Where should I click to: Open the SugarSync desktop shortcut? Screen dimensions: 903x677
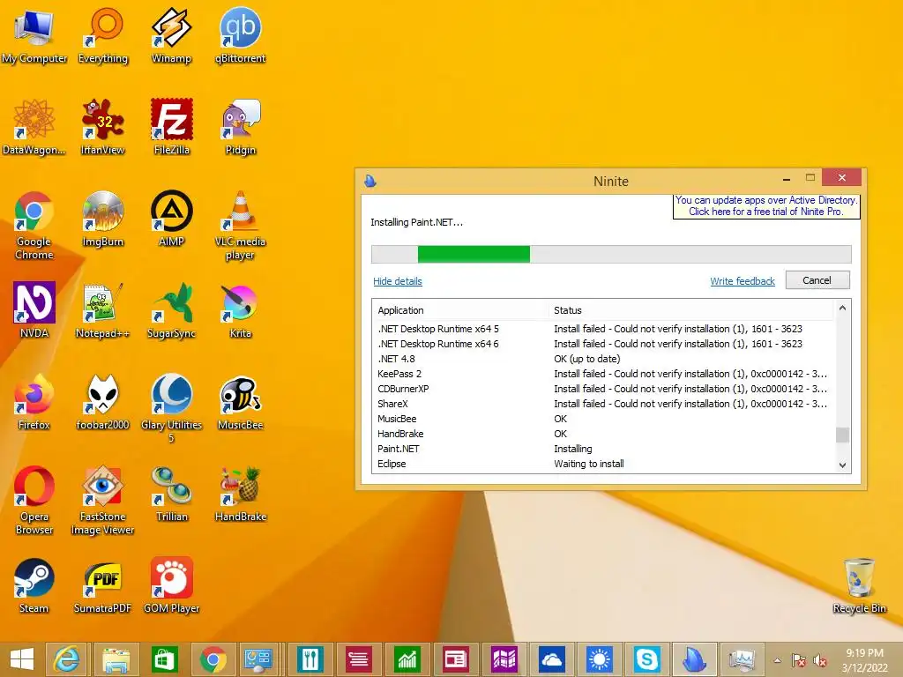(172, 309)
